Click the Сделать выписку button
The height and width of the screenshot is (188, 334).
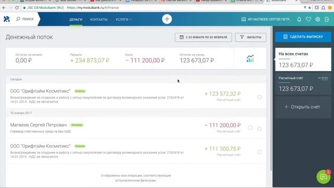point(303,37)
